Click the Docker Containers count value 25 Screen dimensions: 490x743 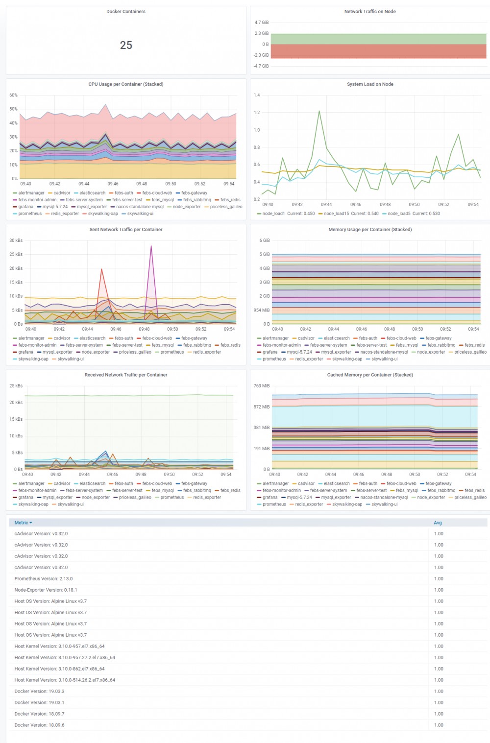tap(126, 45)
